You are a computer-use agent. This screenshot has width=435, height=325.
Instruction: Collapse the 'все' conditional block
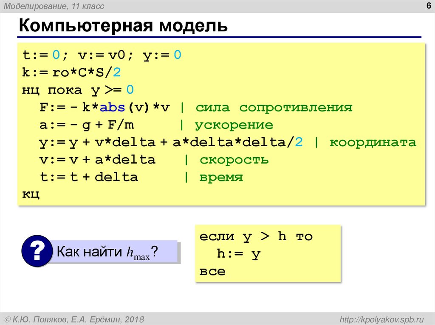coord(212,271)
